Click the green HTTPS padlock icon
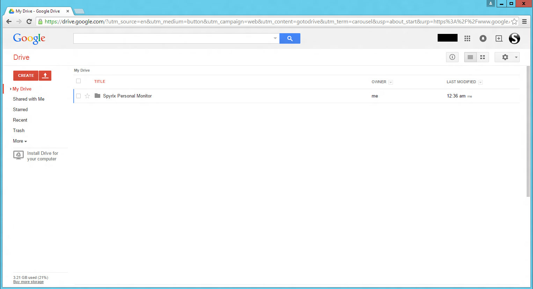Viewport: 533px width, 289px height. 40,22
